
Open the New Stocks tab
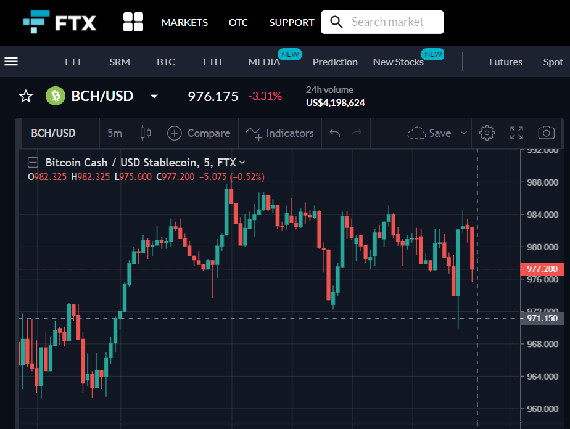pyautogui.click(x=399, y=62)
